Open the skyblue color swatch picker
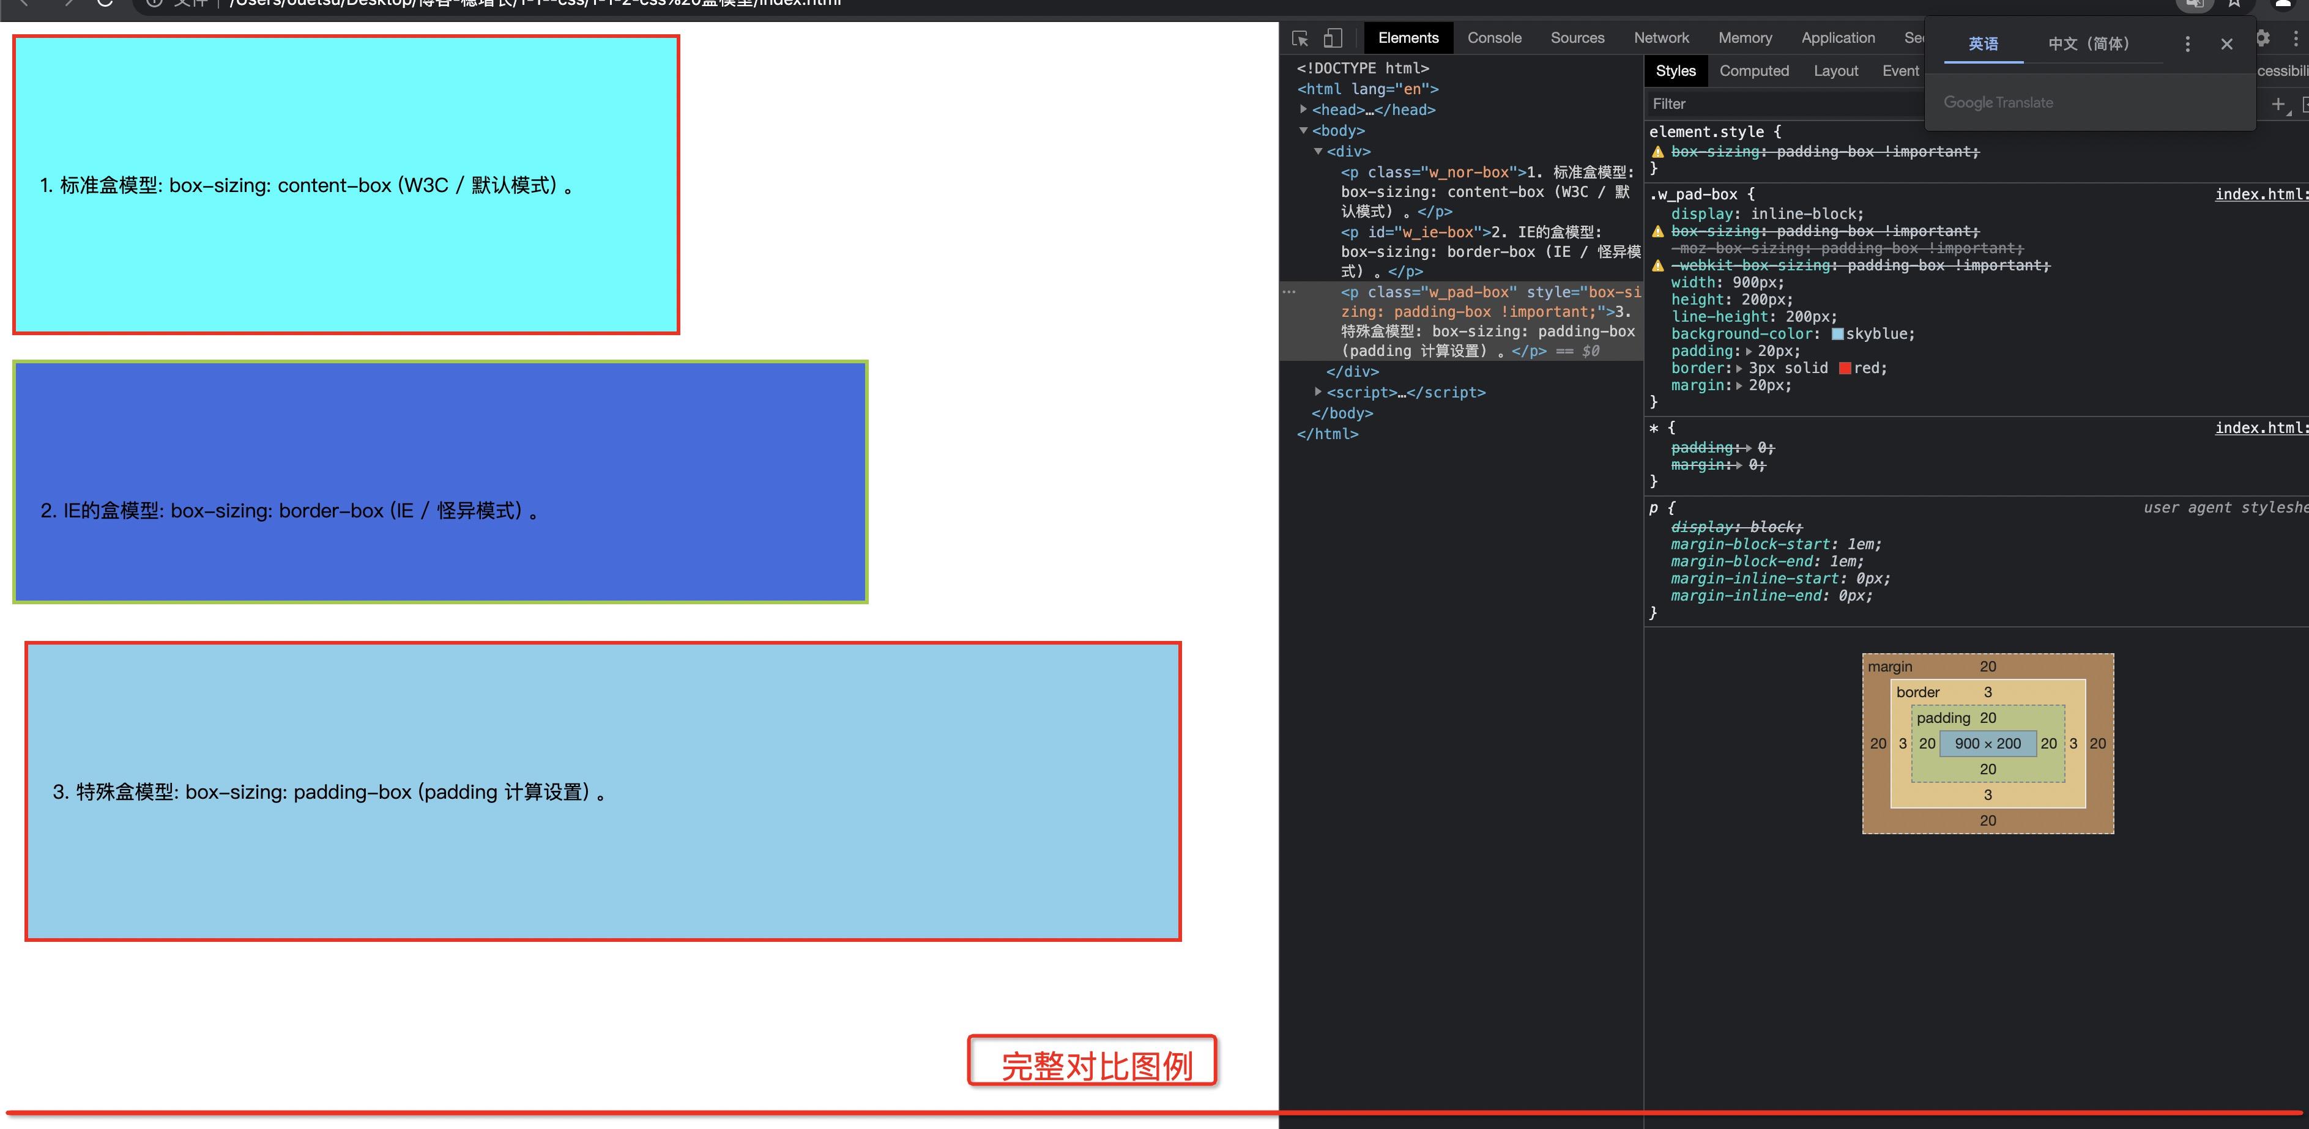Viewport: 2309px width, 1129px height. (1837, 334)
